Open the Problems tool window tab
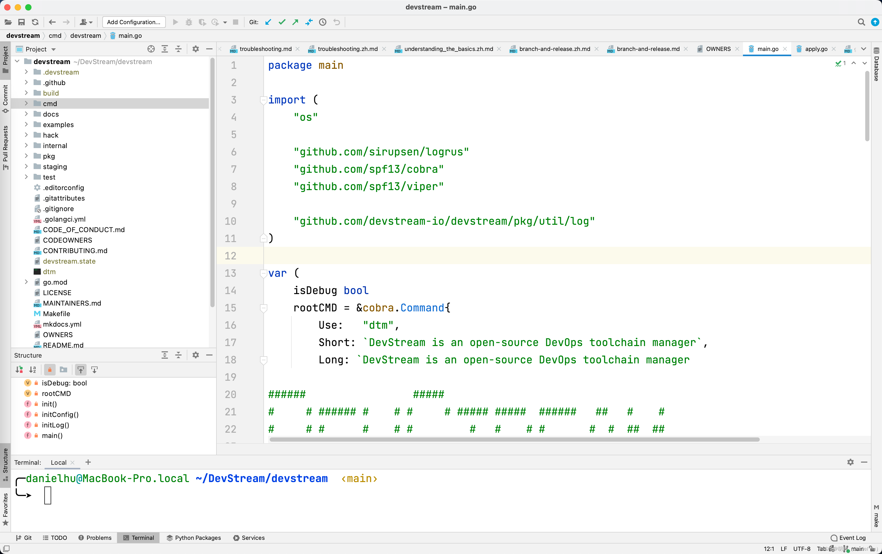Image resolution: width=882 pixels, height=554 pixels. click(x=95, y=537)
